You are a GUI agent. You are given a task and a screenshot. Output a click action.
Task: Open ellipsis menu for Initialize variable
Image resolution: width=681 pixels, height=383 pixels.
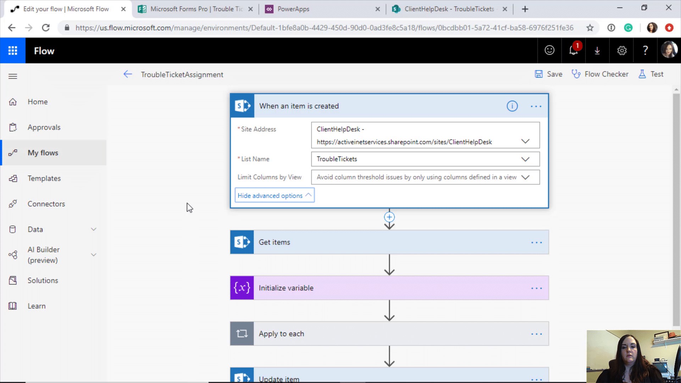point(537,288)
